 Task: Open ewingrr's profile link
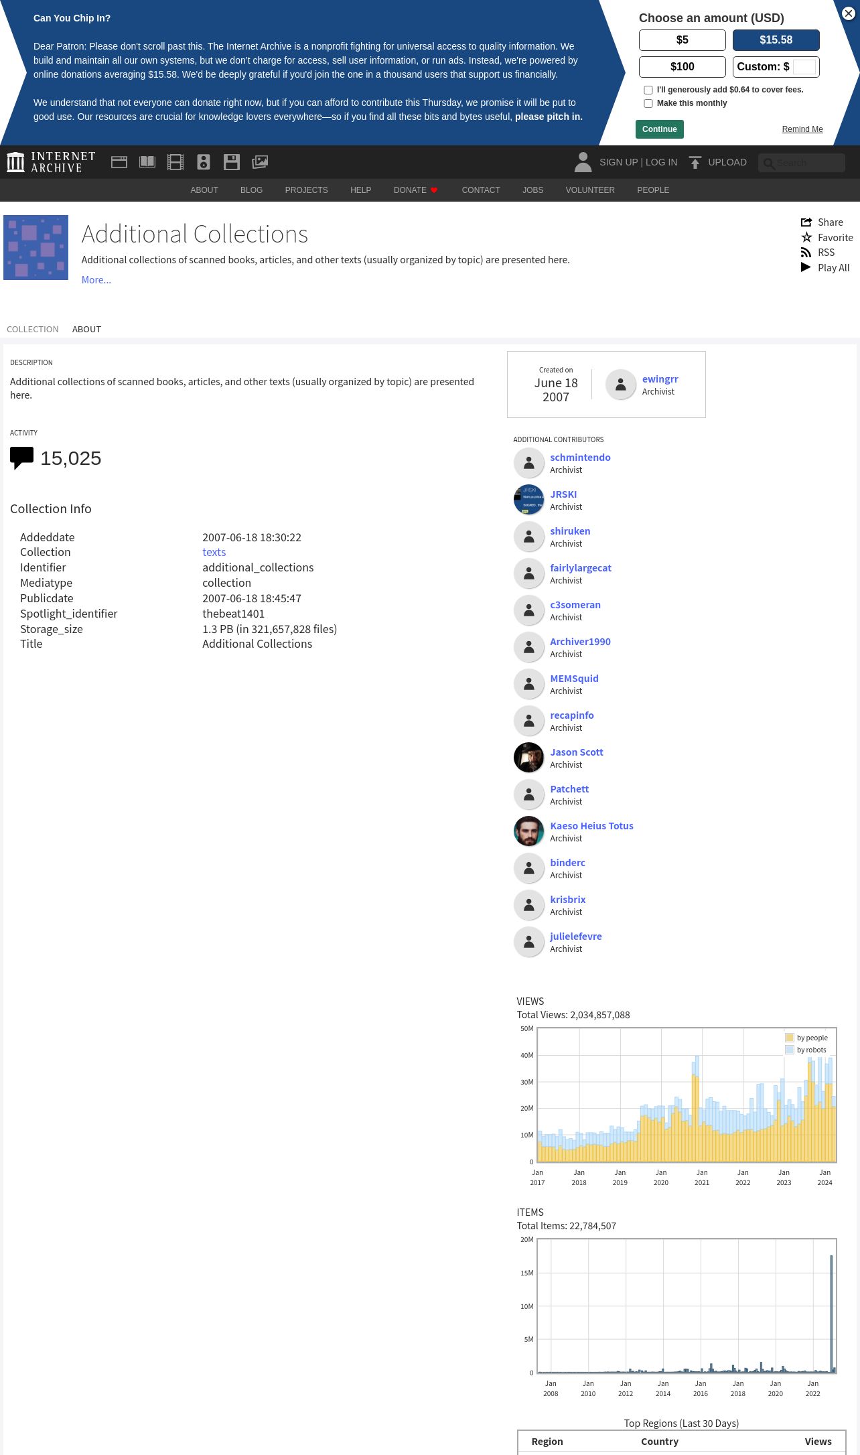(660, 379)
